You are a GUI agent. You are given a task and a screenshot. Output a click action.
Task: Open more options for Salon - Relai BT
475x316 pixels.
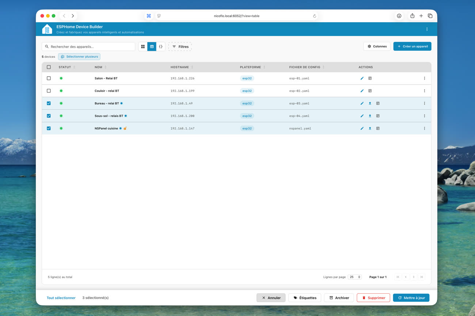pos(424,78)
